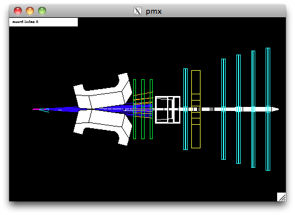The height and width of the screenshot is (215, 295).
Task: Select the topmost orange track segment
Action: (143, 94)
